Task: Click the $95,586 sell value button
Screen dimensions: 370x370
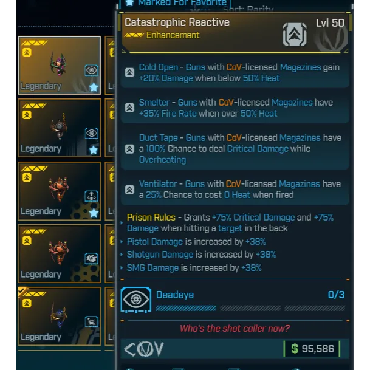Action: [312, 349]
